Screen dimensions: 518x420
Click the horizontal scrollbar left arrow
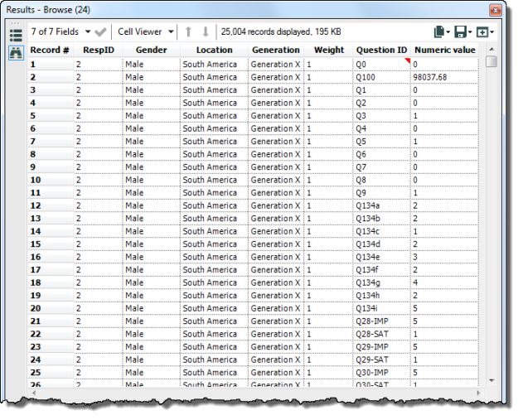34,393
